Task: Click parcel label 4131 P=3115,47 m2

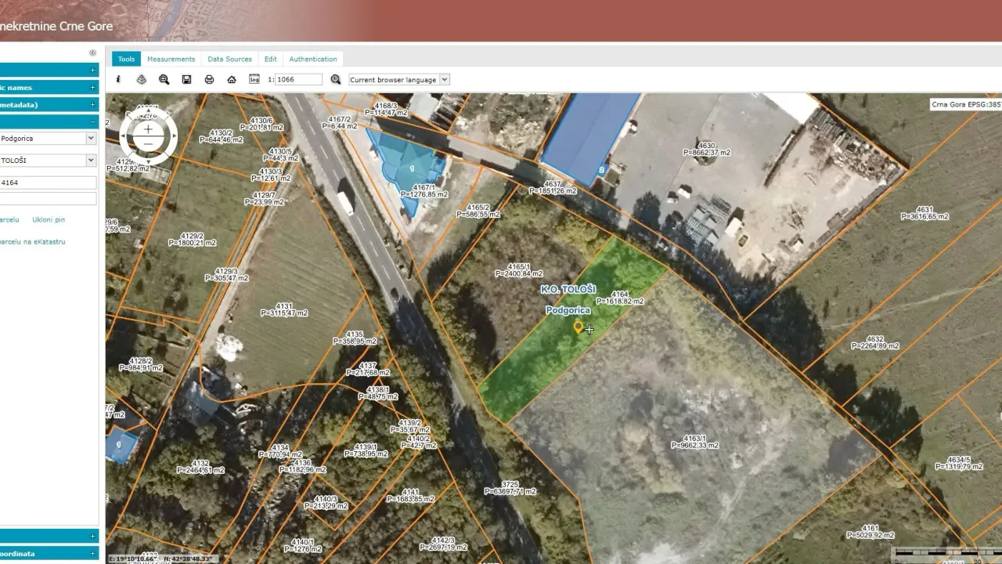Action: 283,309
